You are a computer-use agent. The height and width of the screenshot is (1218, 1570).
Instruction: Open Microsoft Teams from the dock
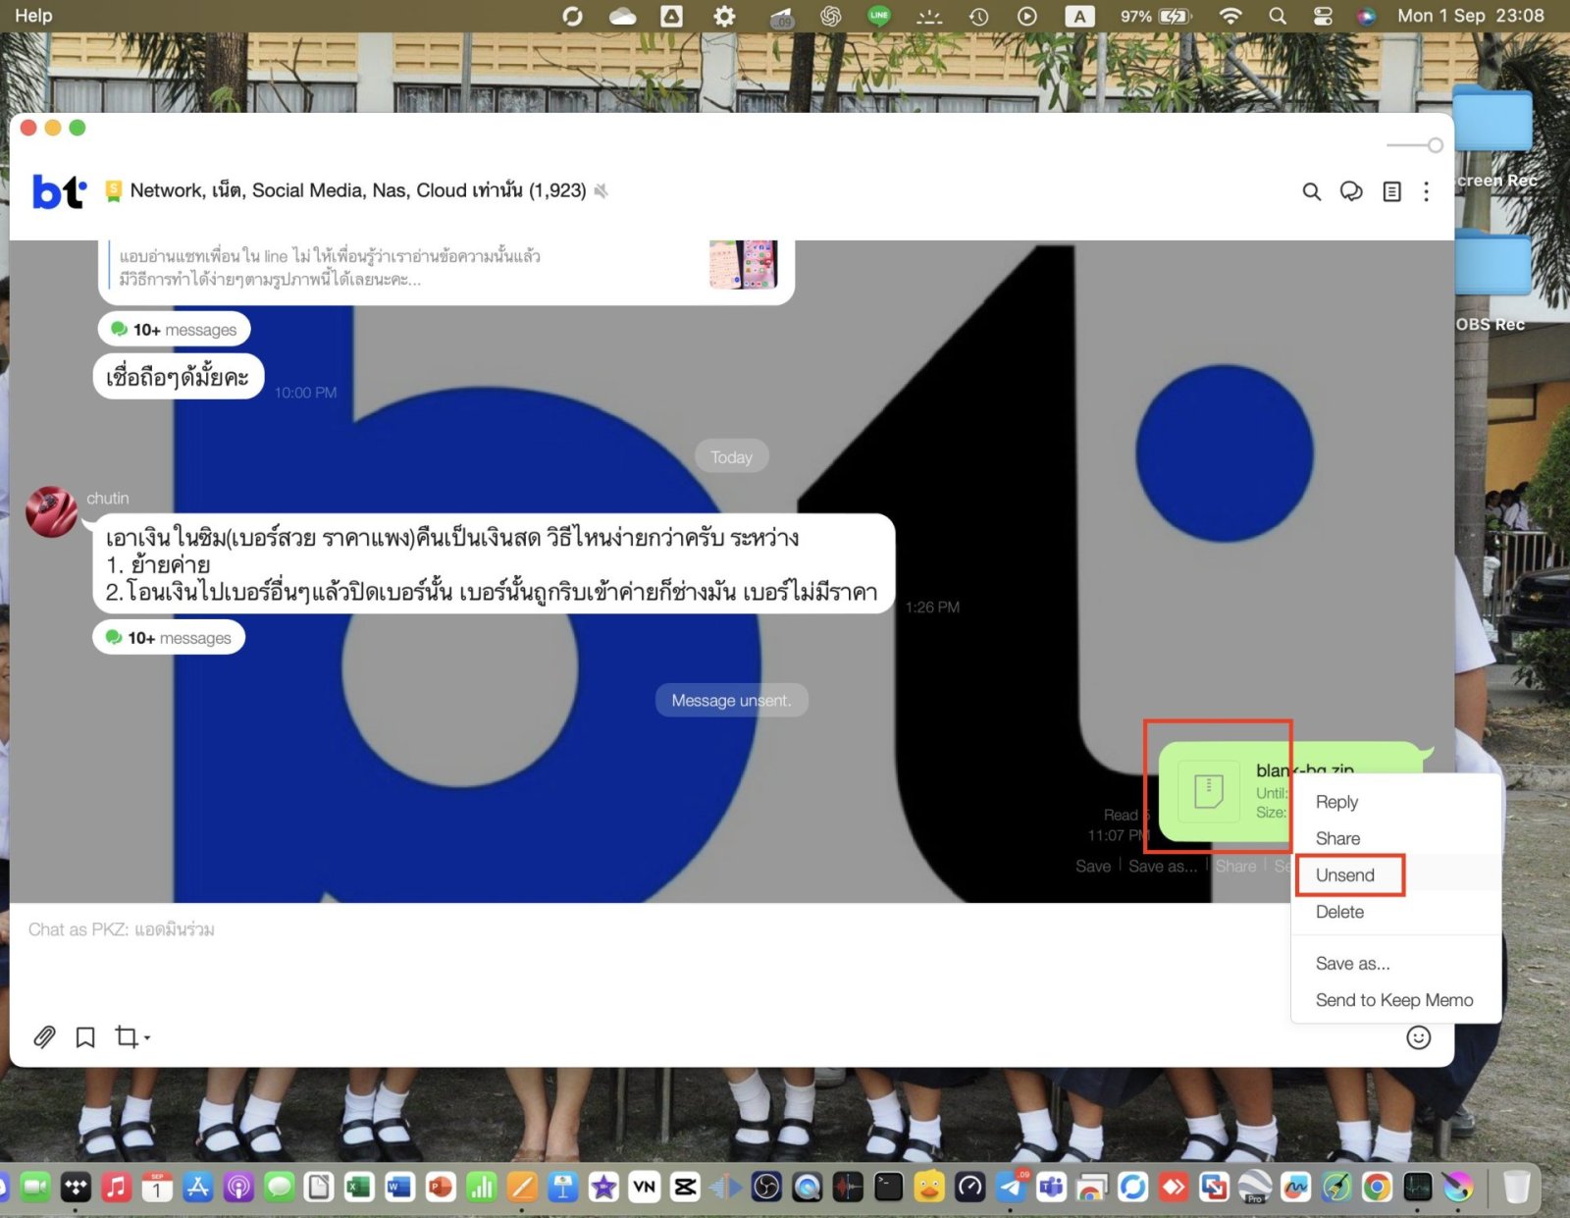(x=1051, y=1188)
